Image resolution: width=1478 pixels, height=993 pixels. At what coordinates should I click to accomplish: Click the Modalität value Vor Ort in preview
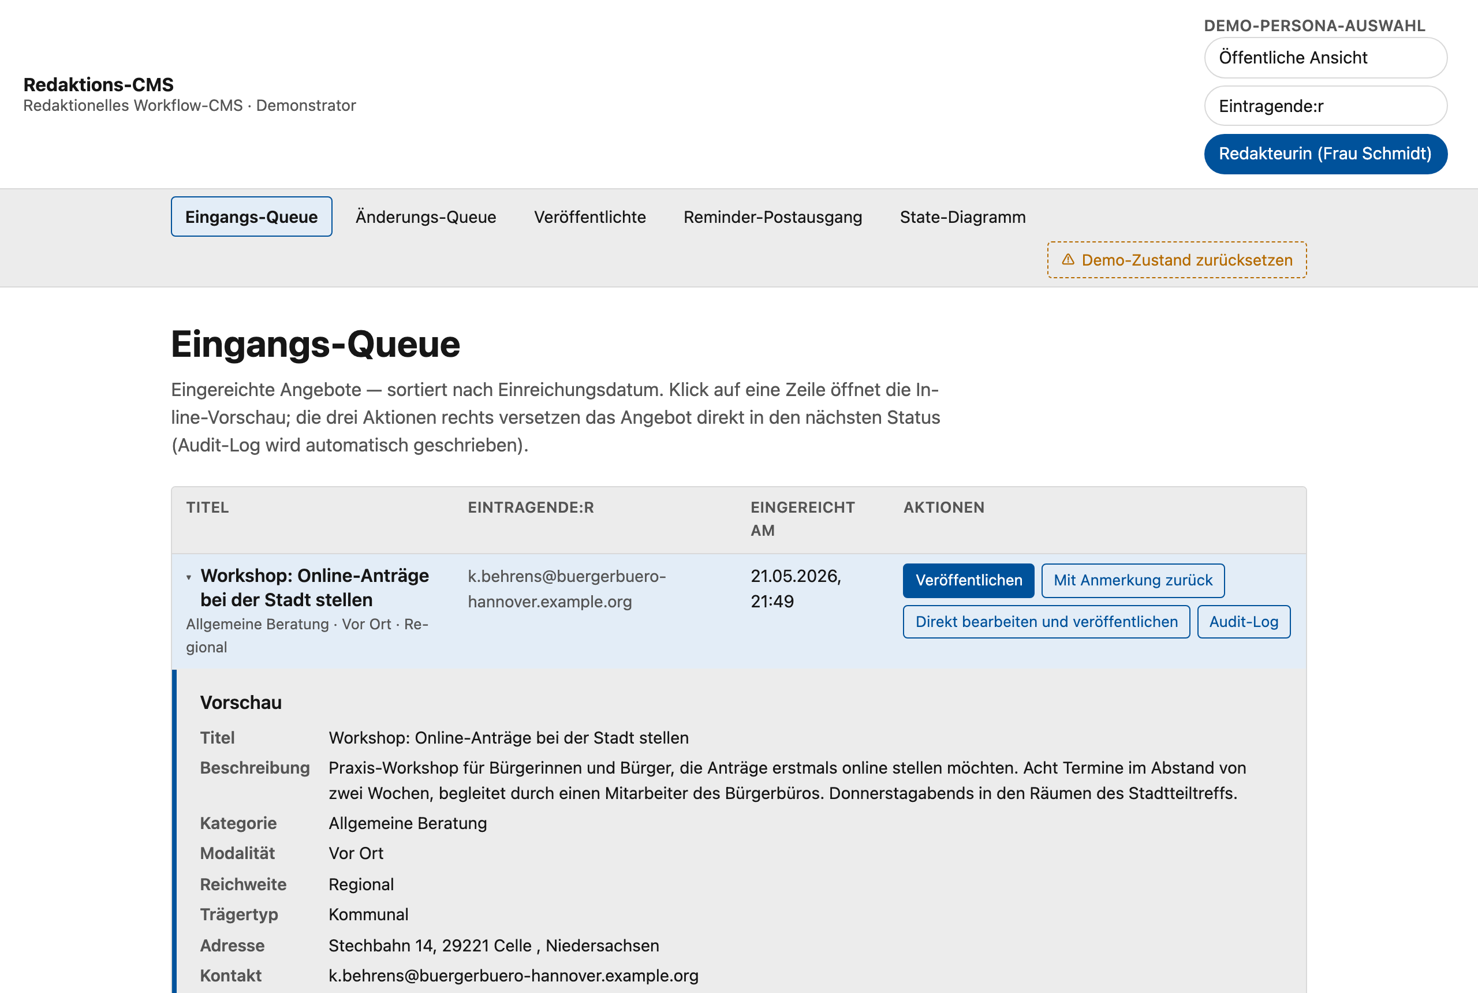tap(356, 853)
